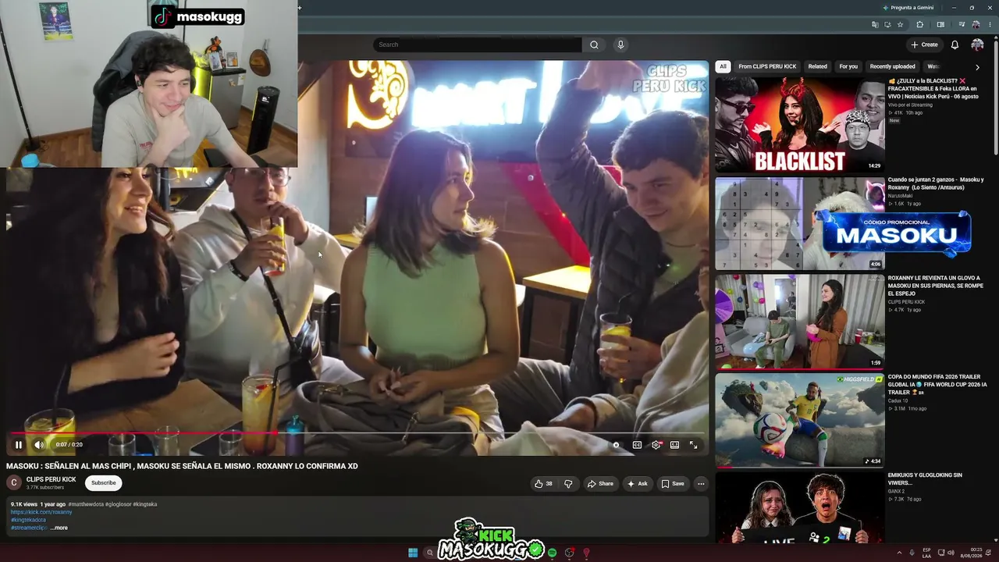Image resolution: width=999 pixels, height=562 pixels.
Task: Open the MASOKU promo code thumbnail video
Action: pyautogui.click(x=800, y=224)
